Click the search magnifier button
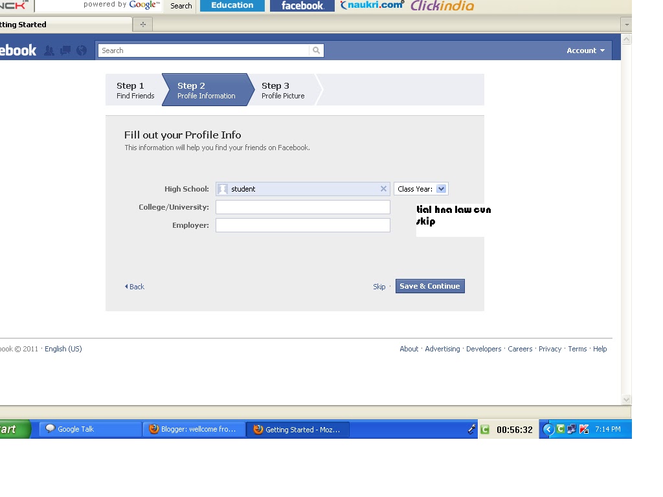The image size is (663, 497). pos(316,50)
